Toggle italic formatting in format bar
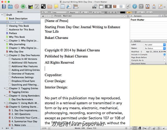167x130 pixels. click(97, 12)
